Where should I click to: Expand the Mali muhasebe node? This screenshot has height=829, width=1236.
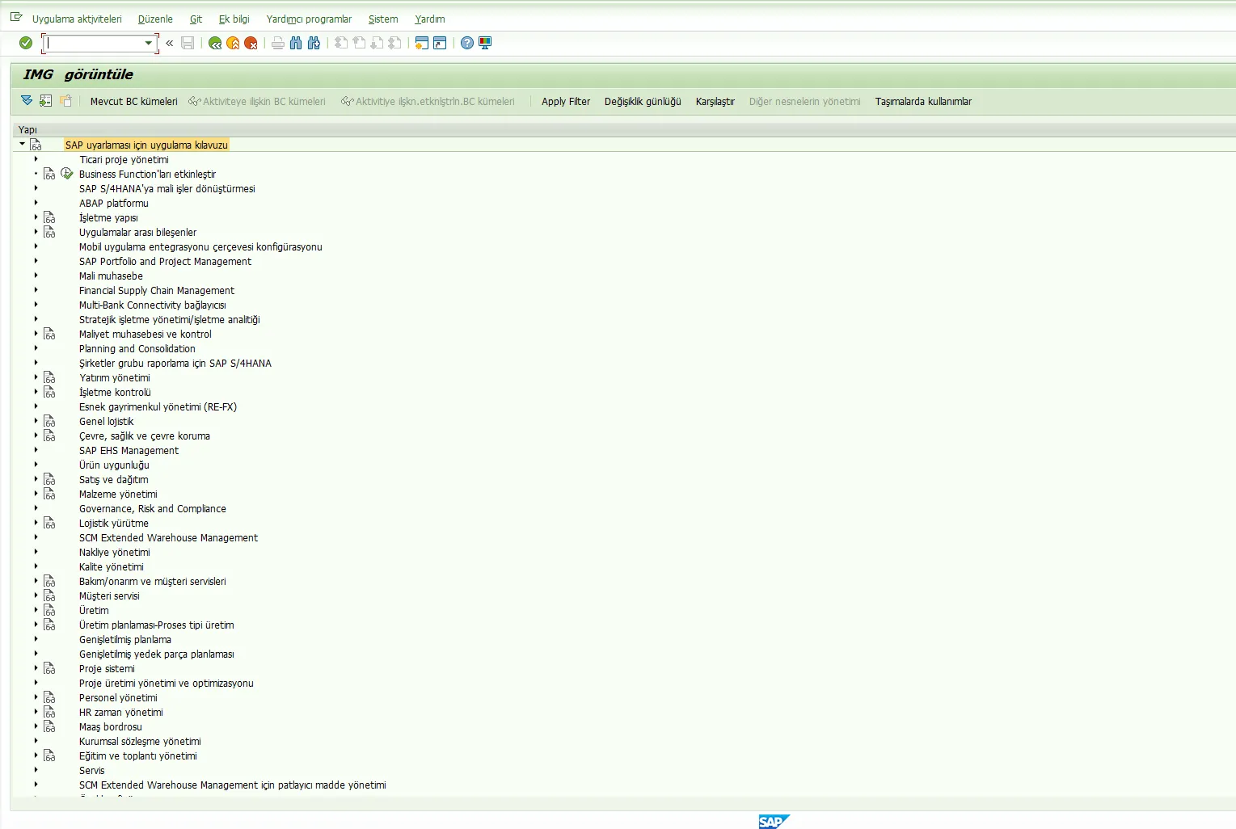pyautogui.click(x=36, y=276)
